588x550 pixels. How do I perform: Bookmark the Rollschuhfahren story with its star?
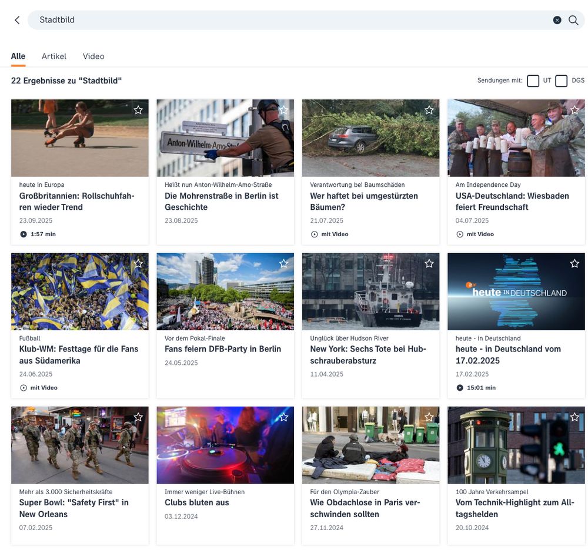tap(138, 110)
